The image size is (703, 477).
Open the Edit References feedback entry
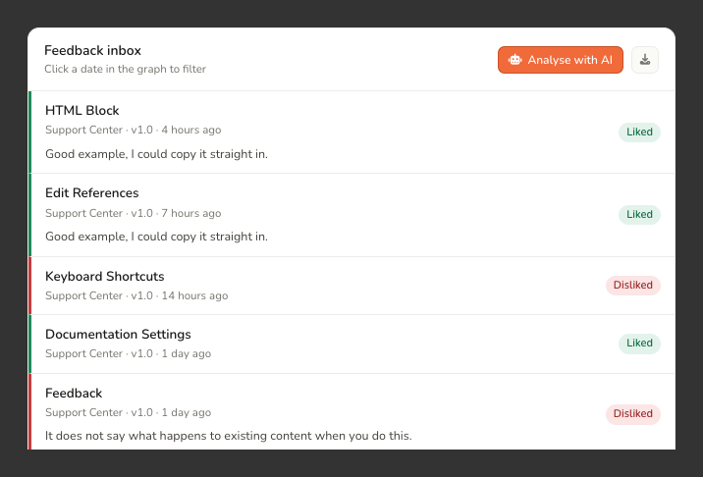click(x=351, y=215)
